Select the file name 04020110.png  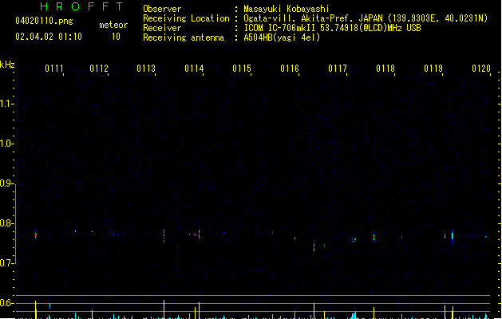(44, 21)
